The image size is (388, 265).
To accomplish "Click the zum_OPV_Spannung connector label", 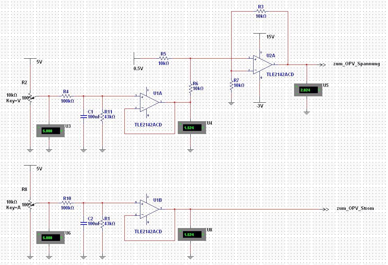I will click(356, 64).
